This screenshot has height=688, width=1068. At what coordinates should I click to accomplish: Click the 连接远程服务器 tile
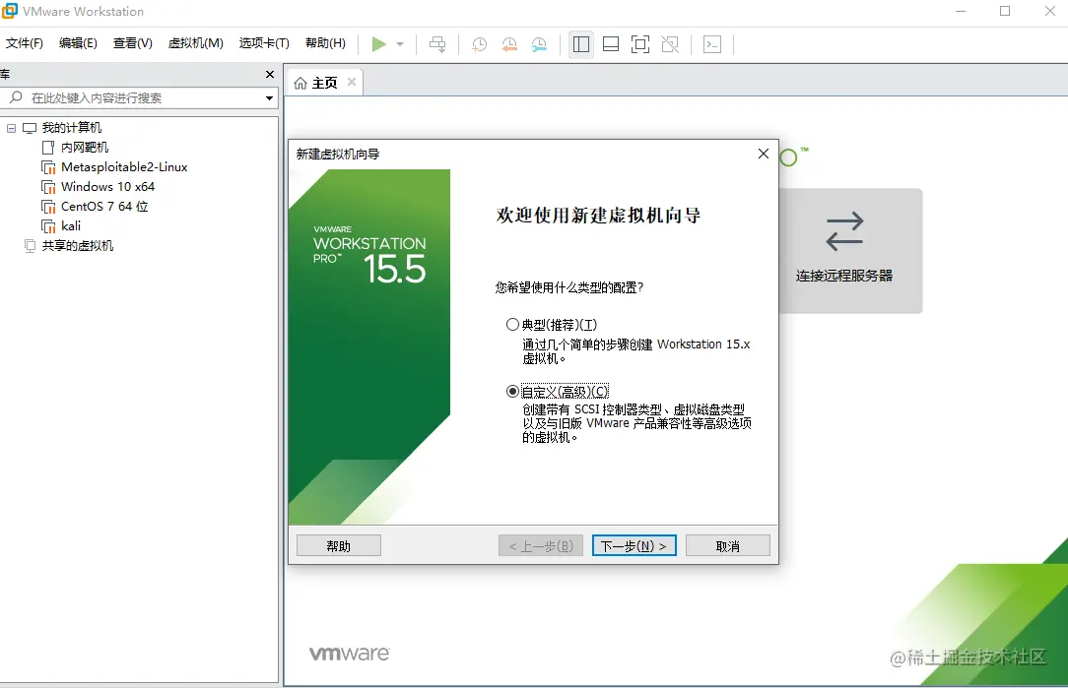(850, 250)
